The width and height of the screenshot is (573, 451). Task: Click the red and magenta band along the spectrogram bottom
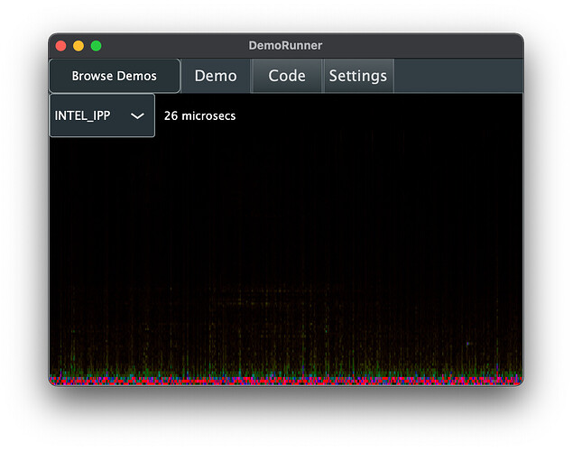coord(286,381)
